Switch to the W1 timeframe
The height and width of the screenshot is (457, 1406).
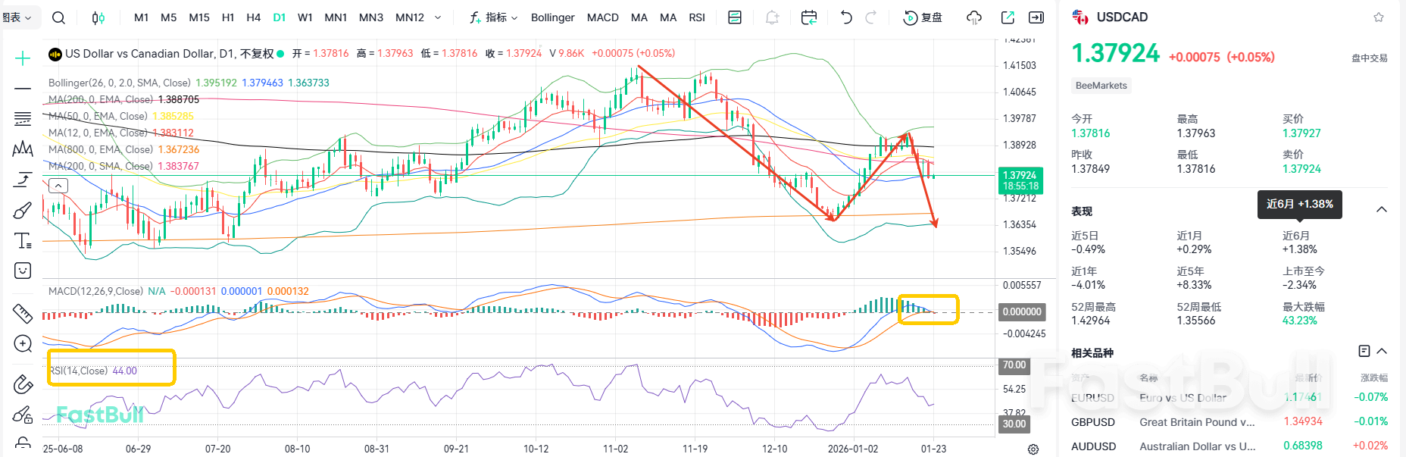[305, 17]
